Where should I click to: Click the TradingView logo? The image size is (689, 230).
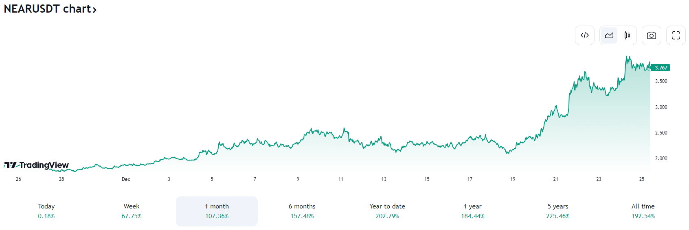pos(37,165)
